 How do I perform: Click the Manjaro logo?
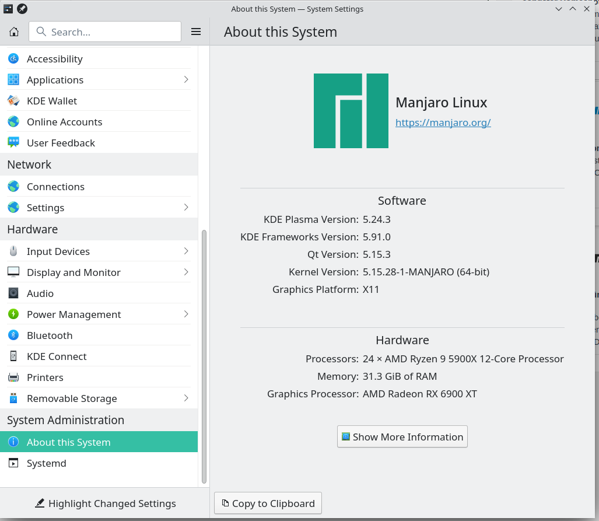click(351, 111)
